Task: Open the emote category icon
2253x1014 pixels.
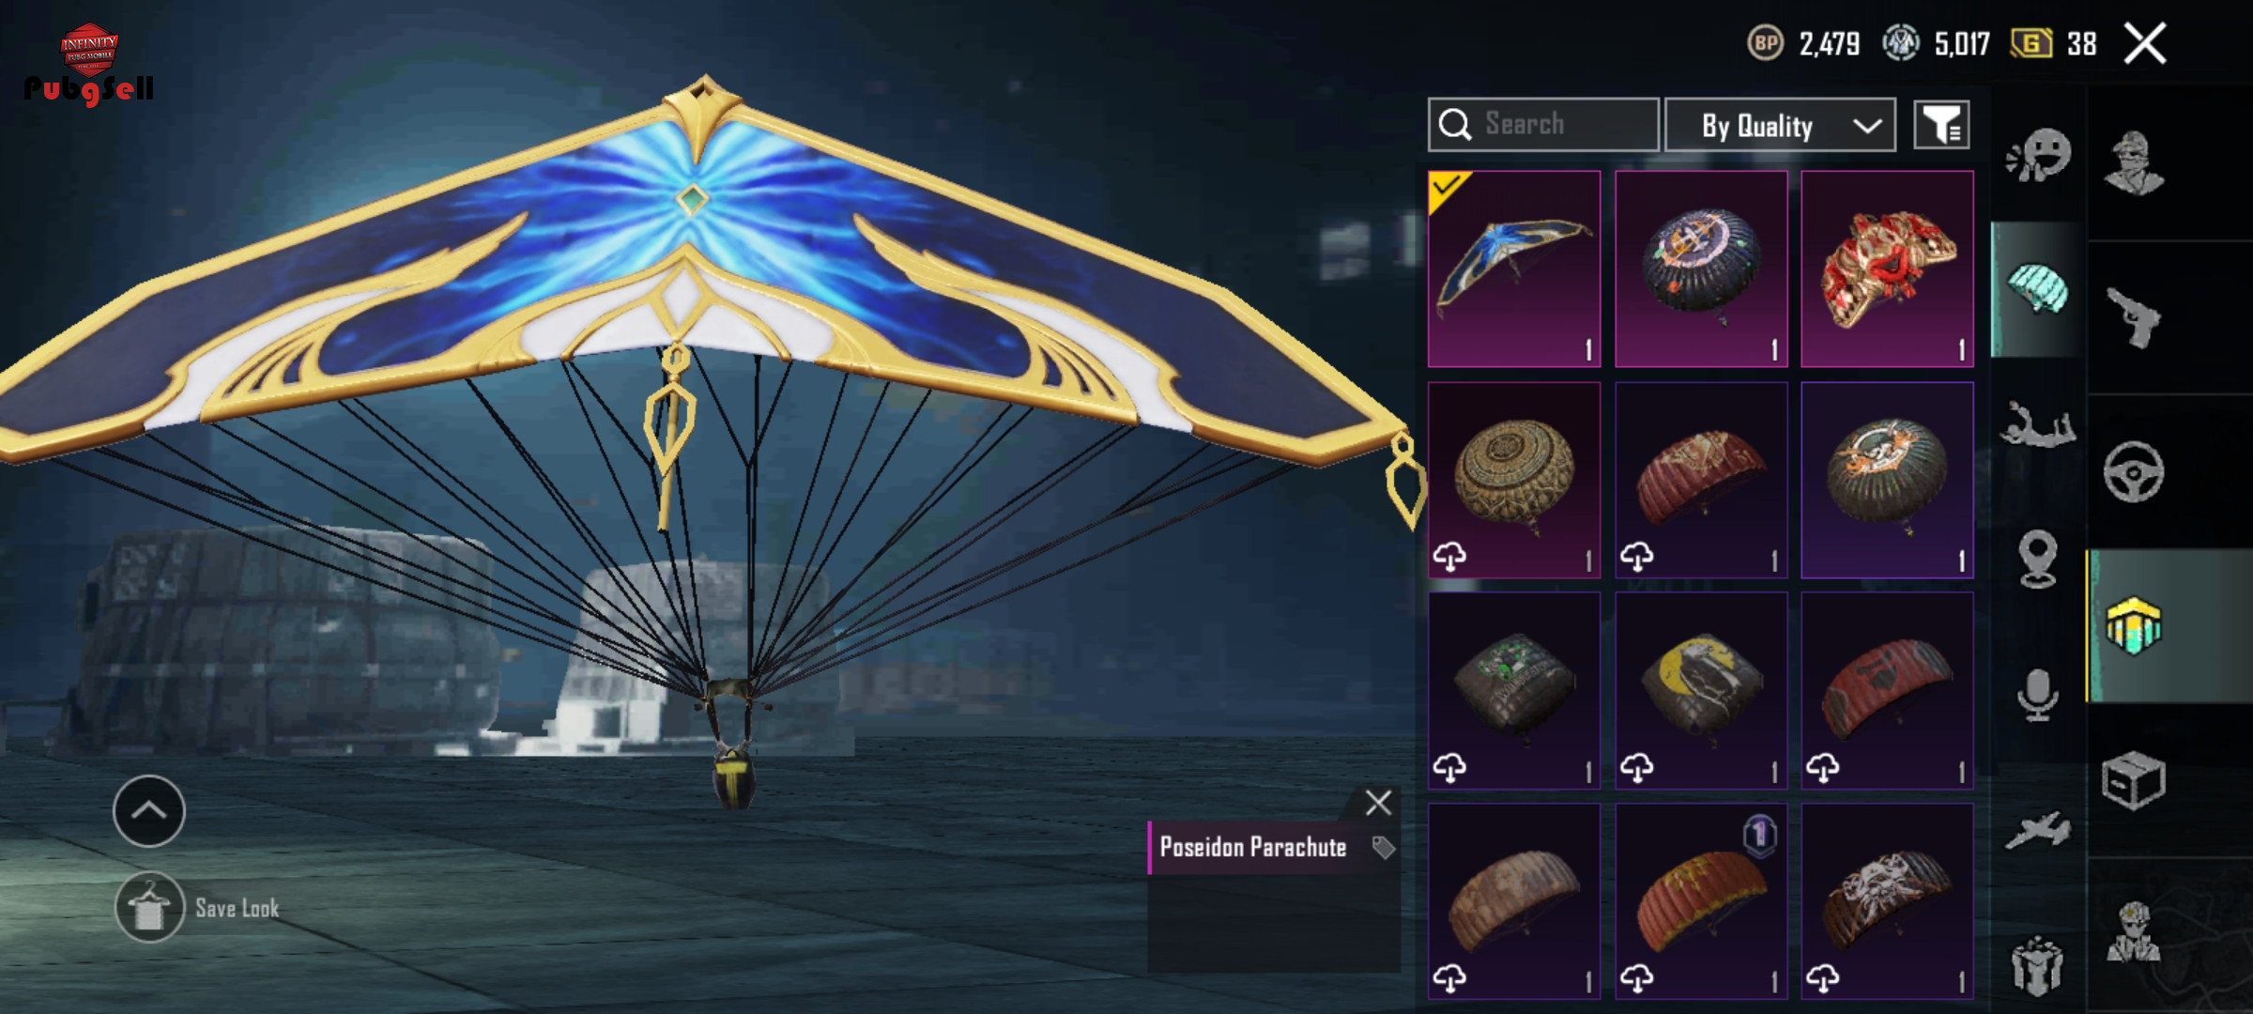Action: 2037,155
